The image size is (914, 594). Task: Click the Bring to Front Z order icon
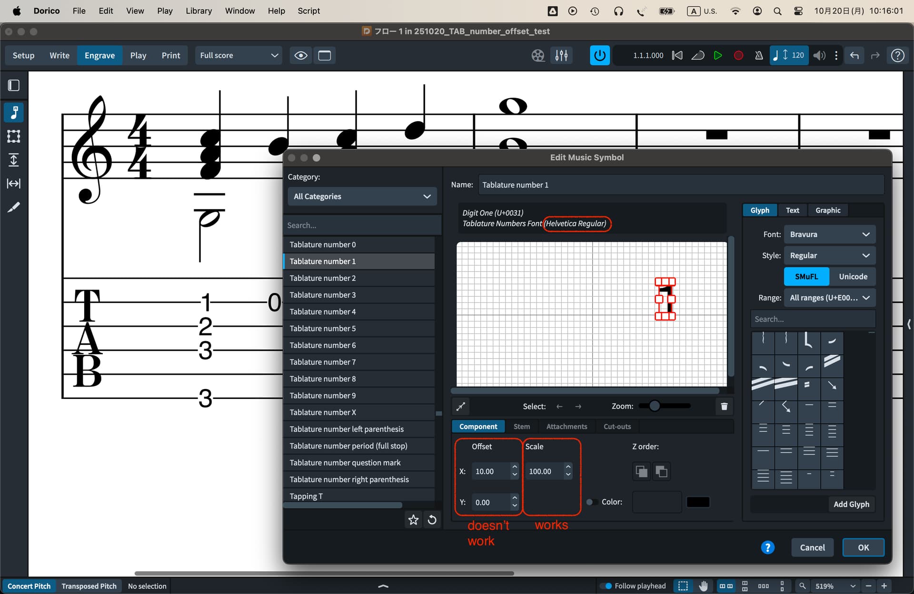(641, 471)
